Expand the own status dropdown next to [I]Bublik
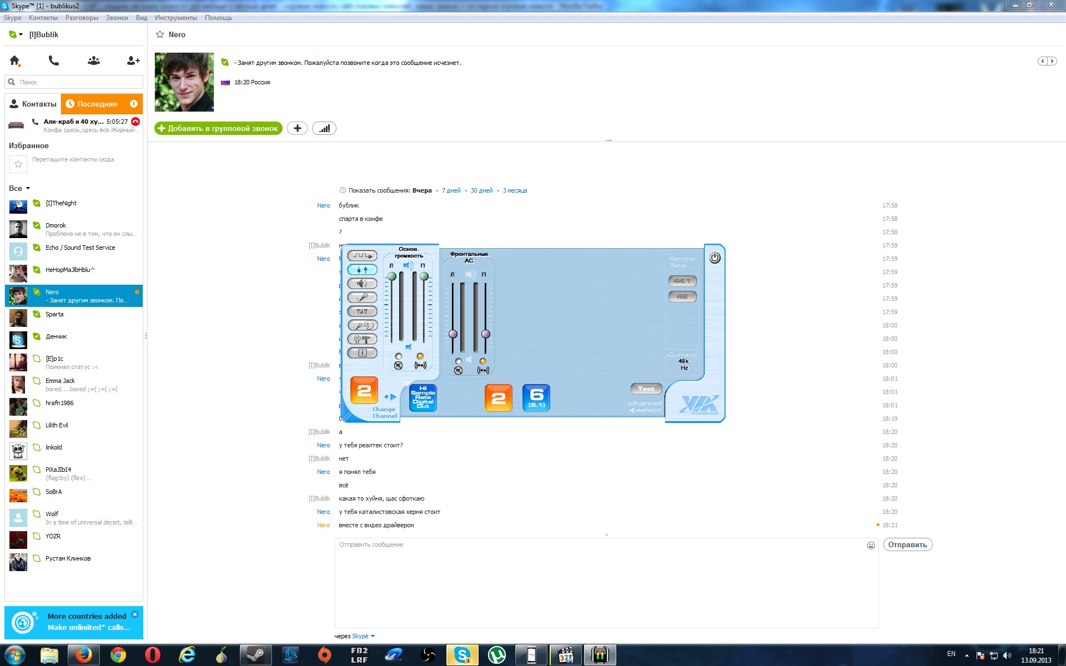Image resolution: width=1066 pixels, height=666 pixels. coord(21,34)
